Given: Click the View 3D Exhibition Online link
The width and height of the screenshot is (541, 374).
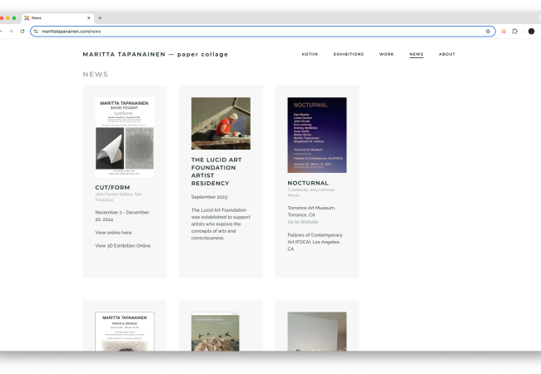Looking at the screenshot, I should click(122, 246).
